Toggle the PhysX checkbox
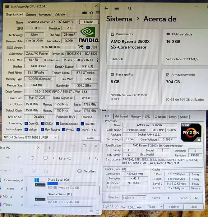This screenshot has width=208, height=217. point(64,130)
